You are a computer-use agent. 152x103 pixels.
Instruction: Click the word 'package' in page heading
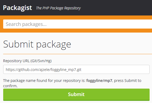54,45
